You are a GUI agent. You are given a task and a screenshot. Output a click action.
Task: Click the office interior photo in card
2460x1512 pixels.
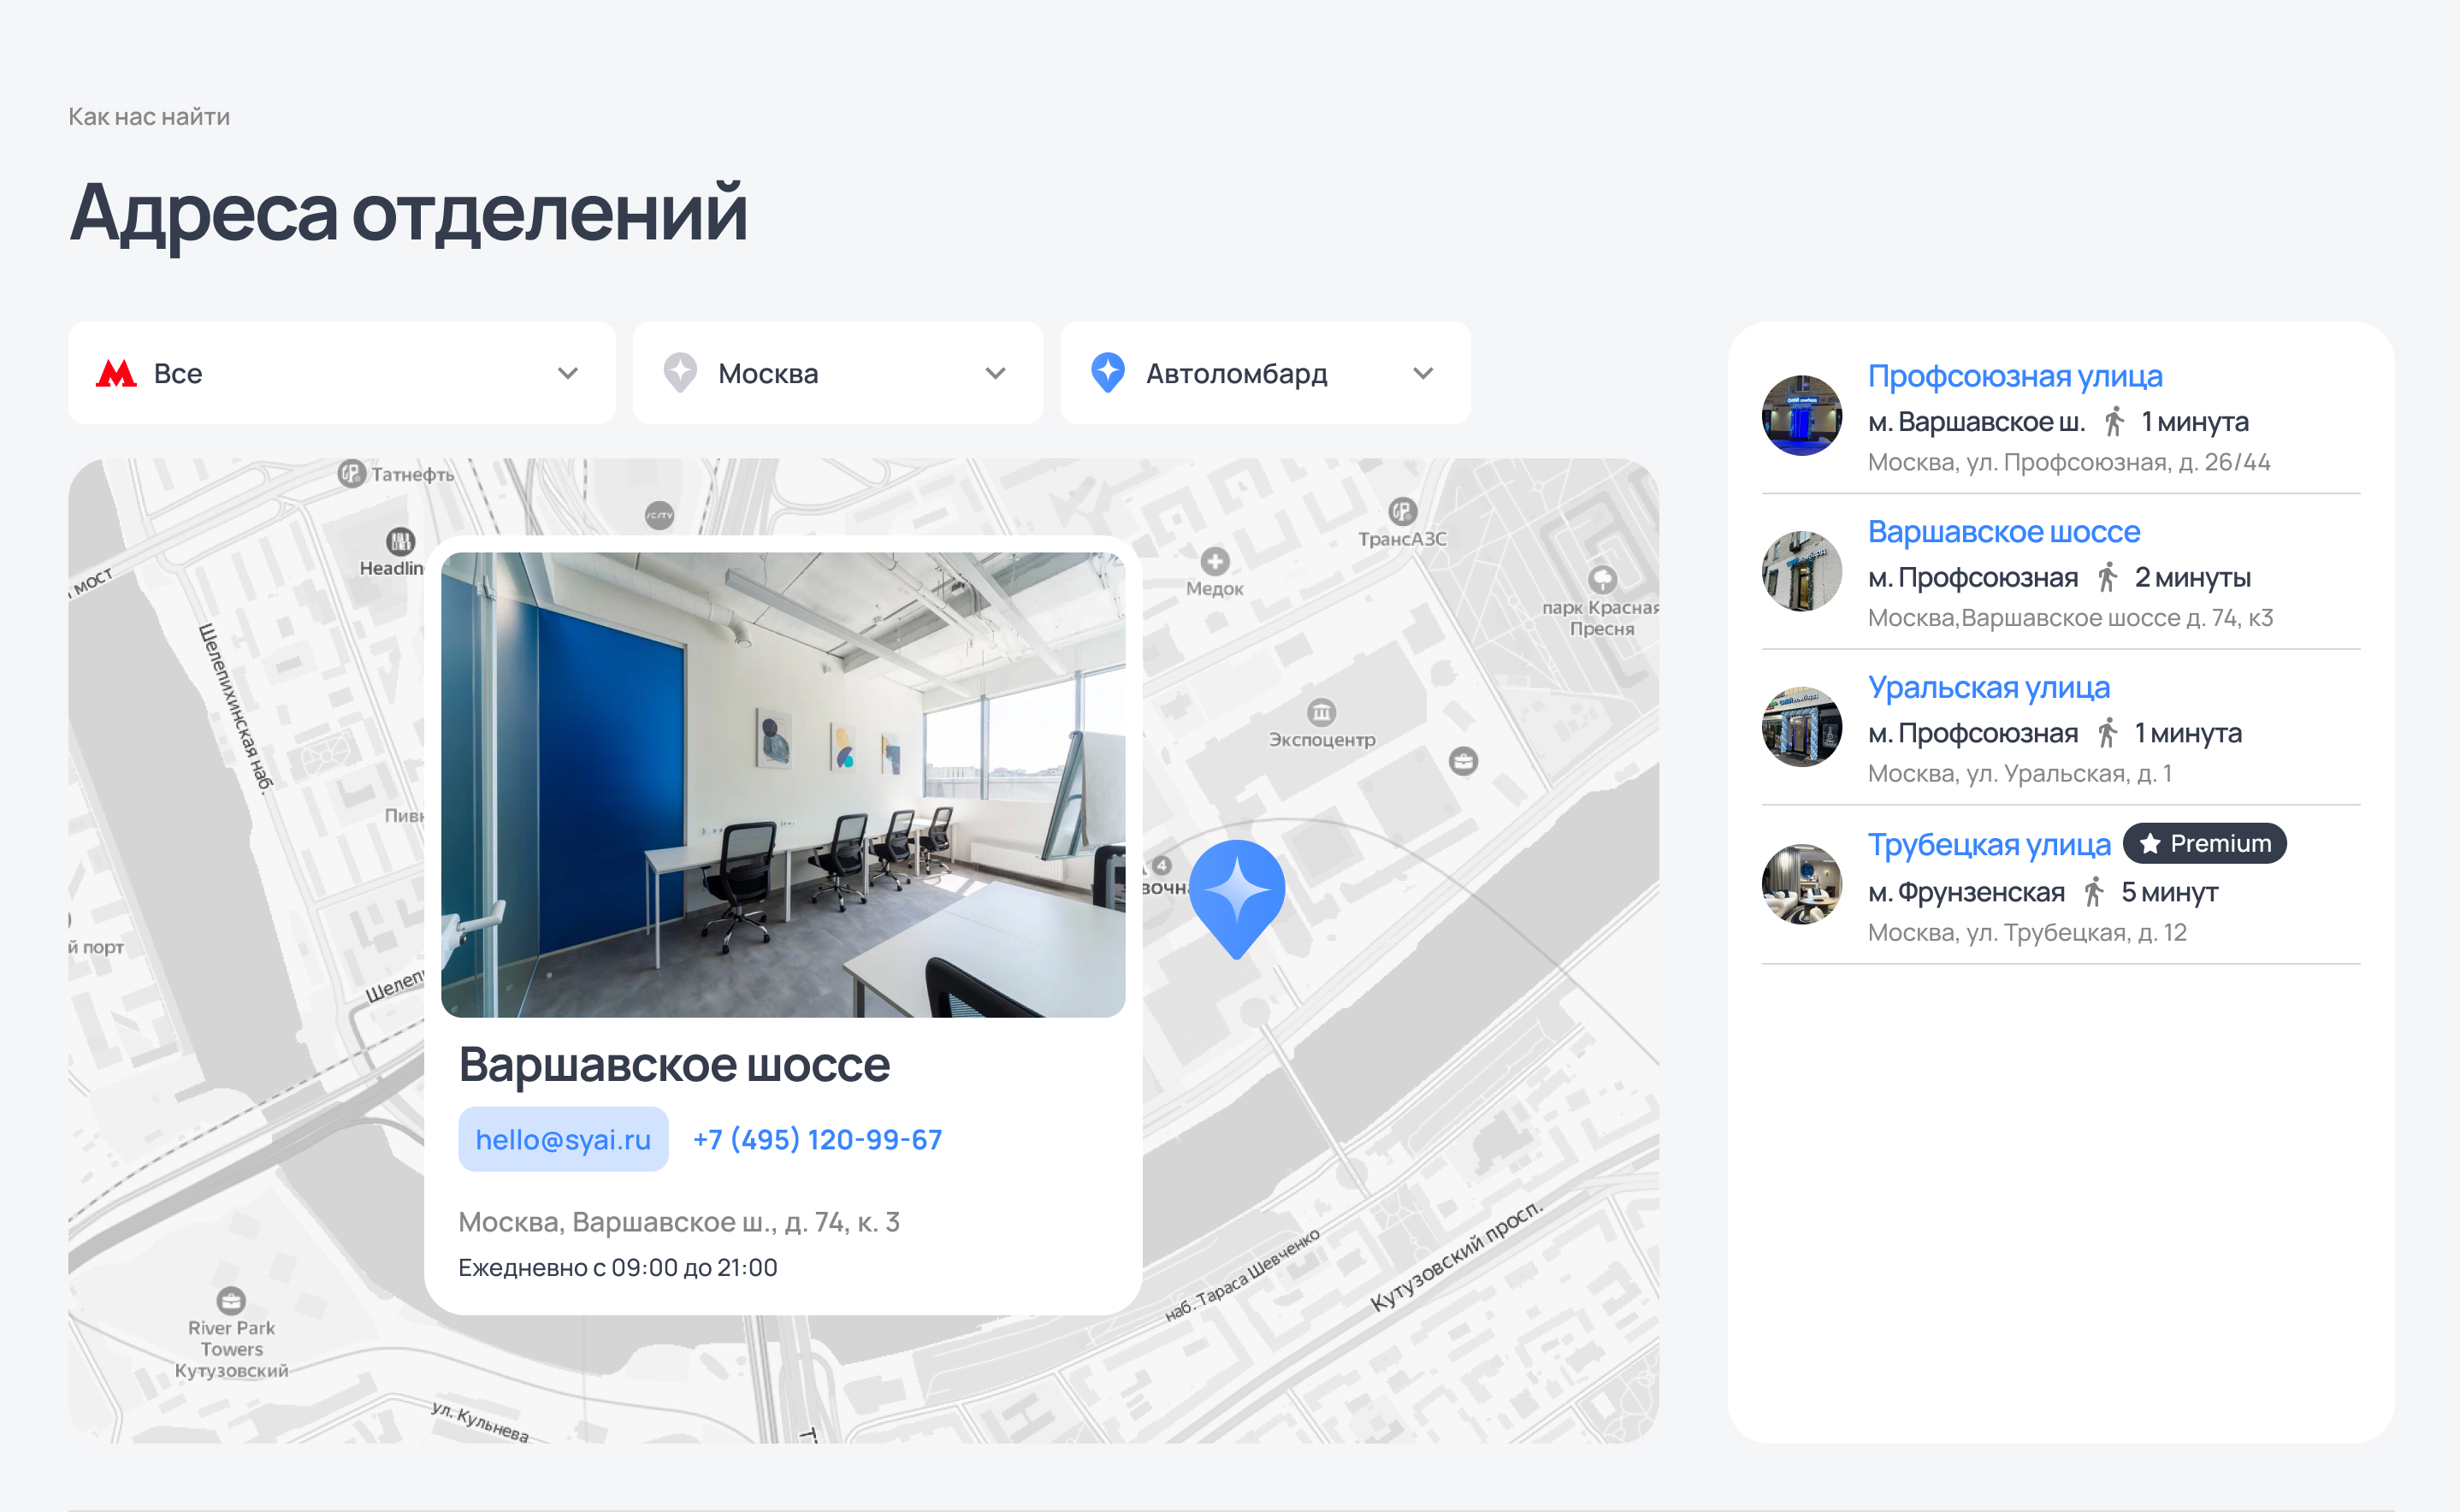pyautogui.click(x=783, y=785)
